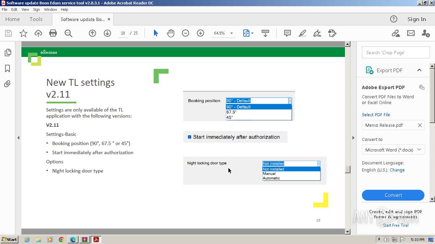Zoom out with the minus button
Viewport: 435px width, 244px height.
click(186, 33)
